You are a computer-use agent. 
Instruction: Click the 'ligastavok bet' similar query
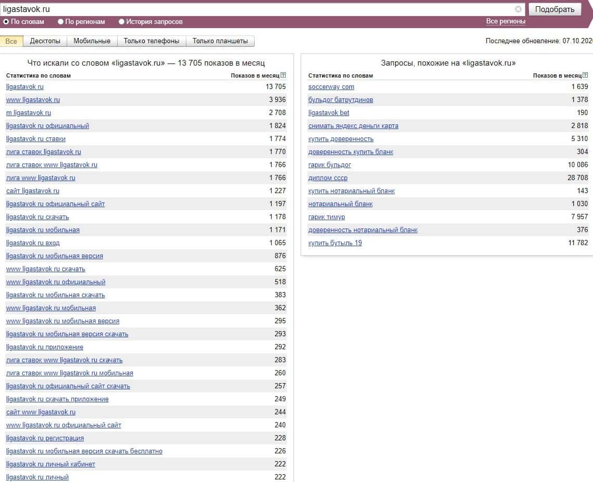(329, 113)
